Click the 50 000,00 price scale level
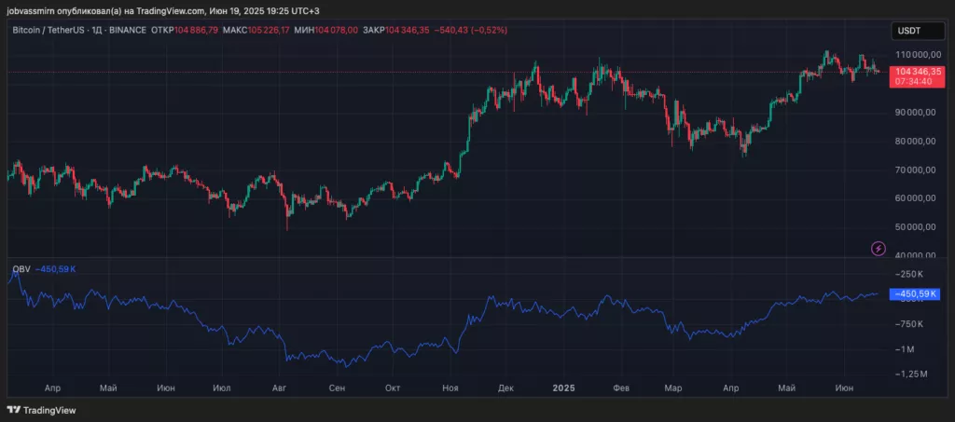This screenshot has width=955, height=422. point(912,227)
